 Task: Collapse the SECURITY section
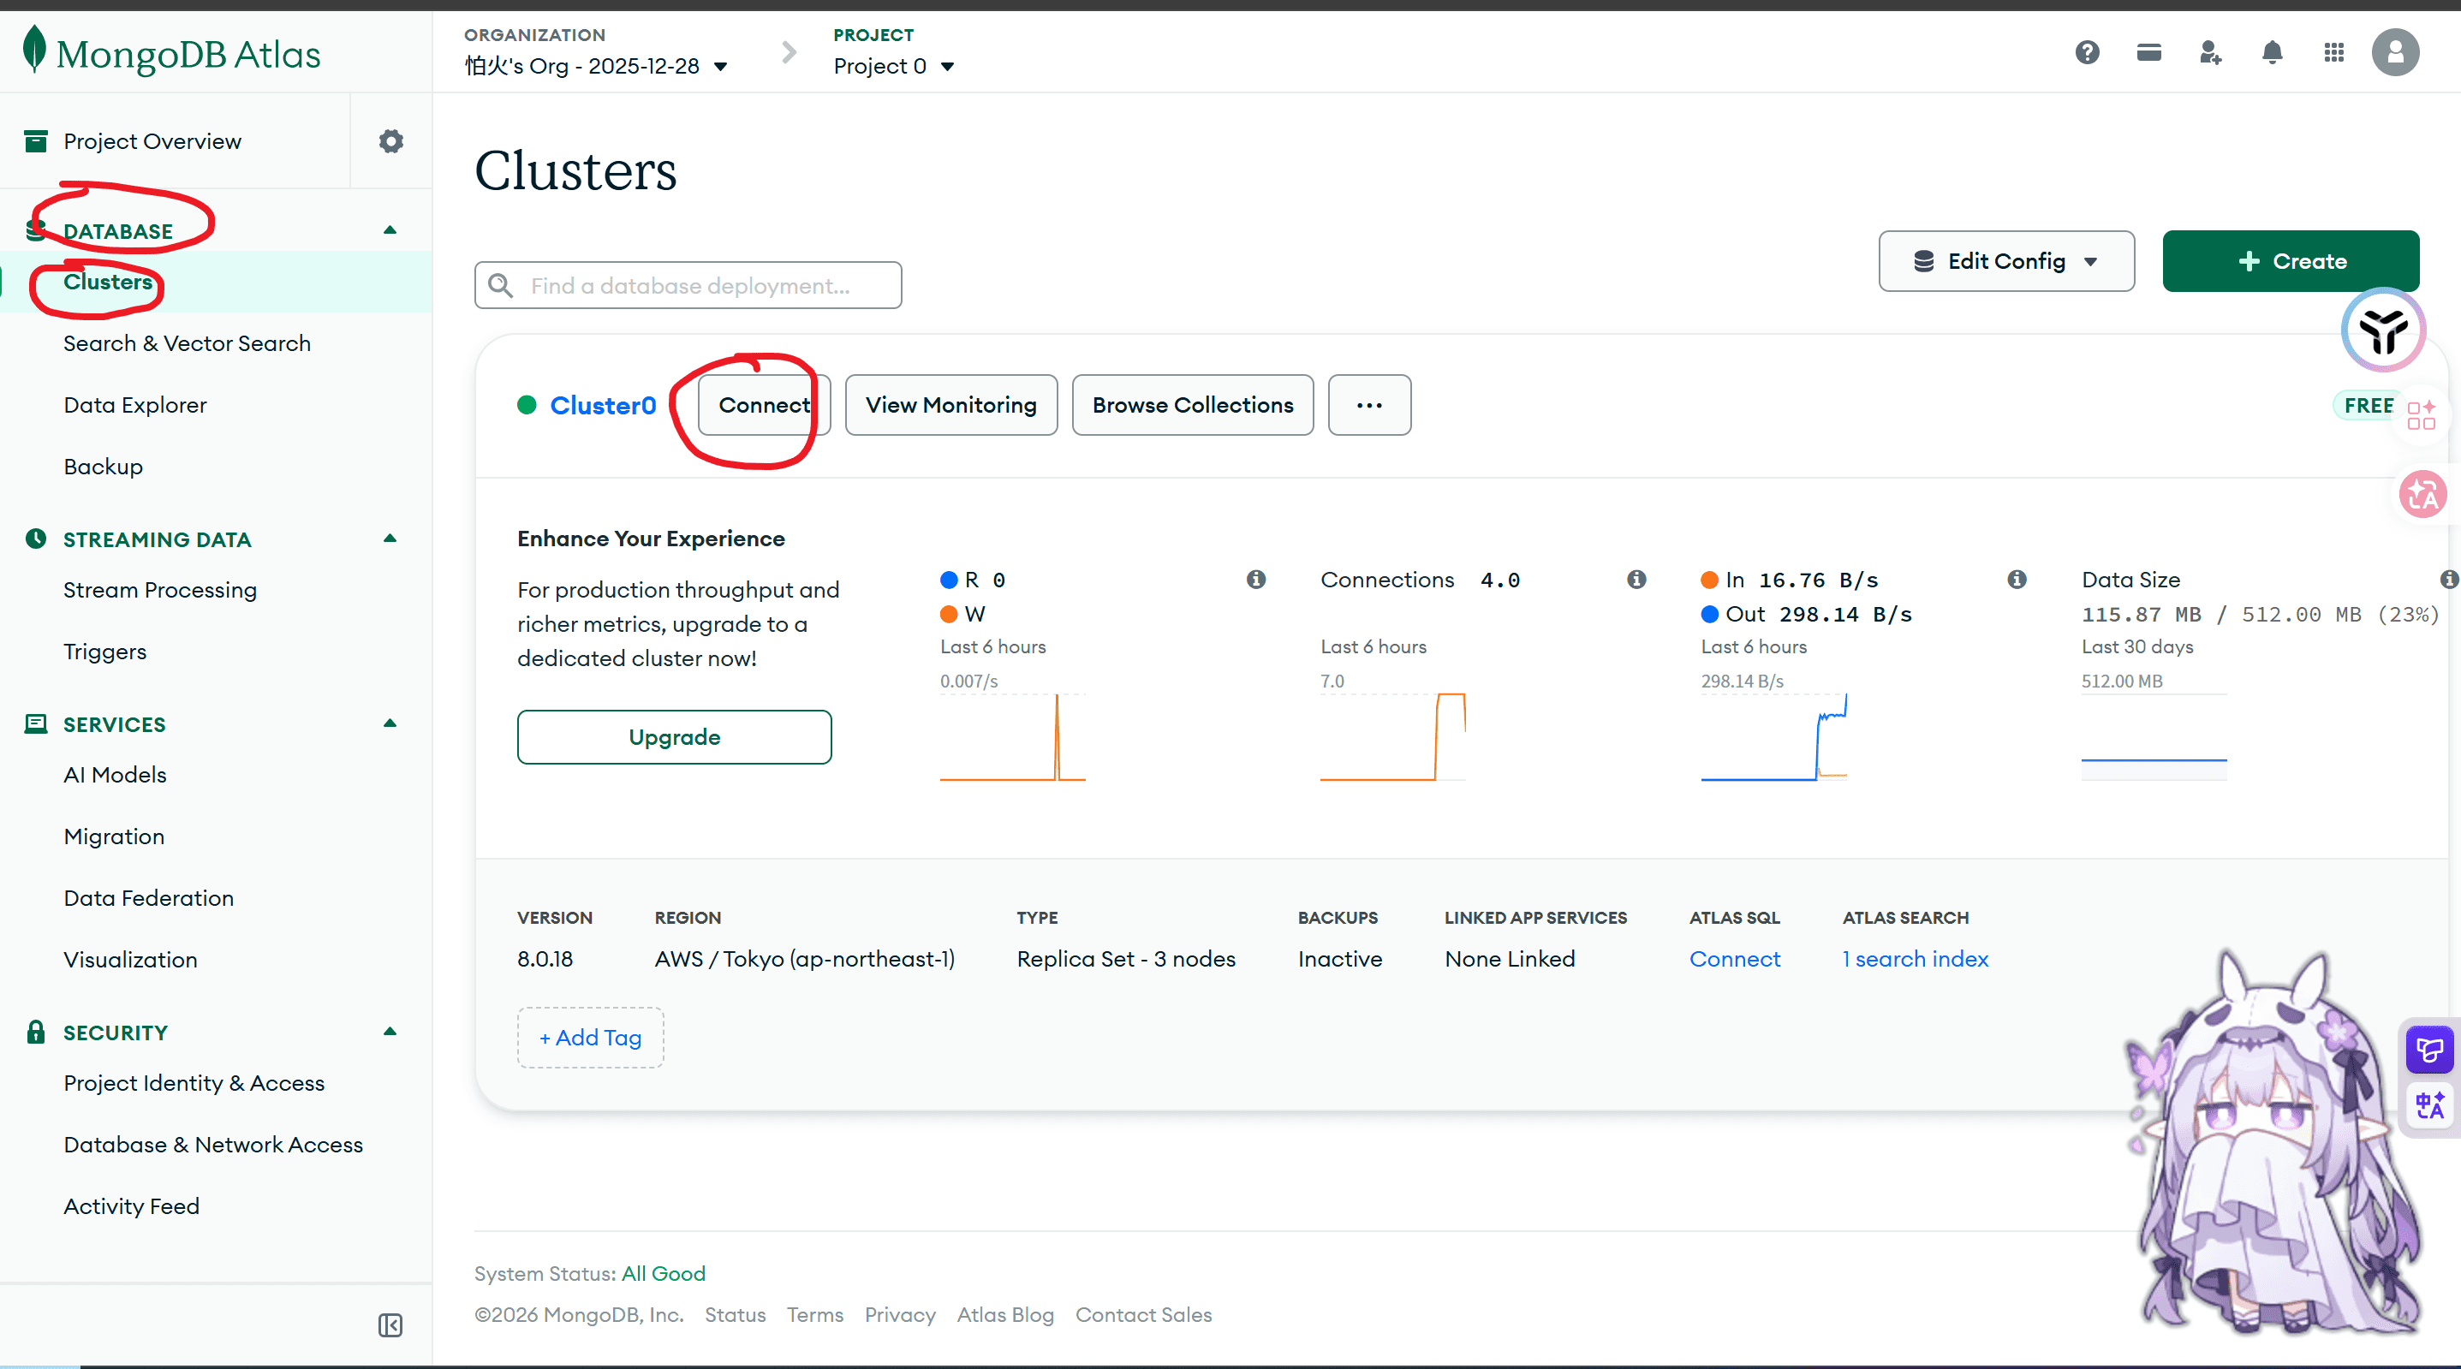coord(390,1032)
